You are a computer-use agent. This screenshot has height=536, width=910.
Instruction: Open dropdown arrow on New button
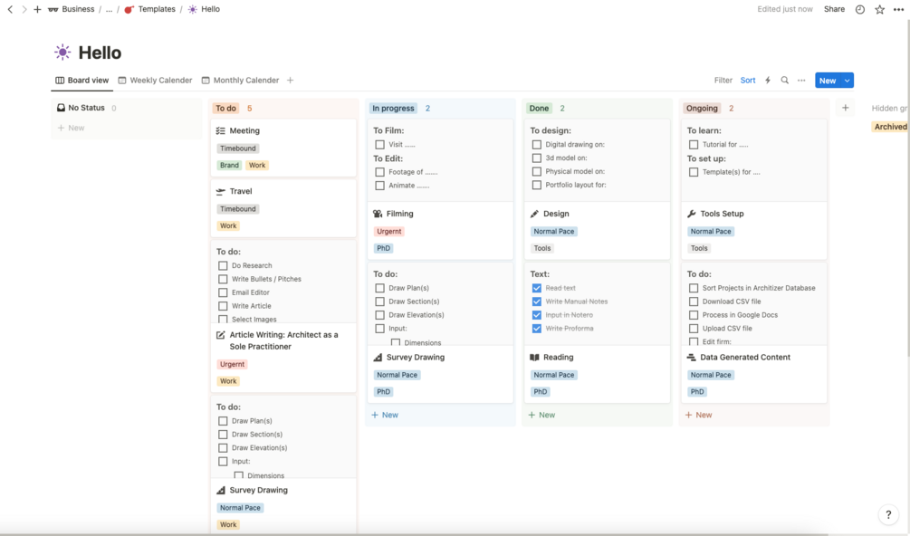click(848, 81)
